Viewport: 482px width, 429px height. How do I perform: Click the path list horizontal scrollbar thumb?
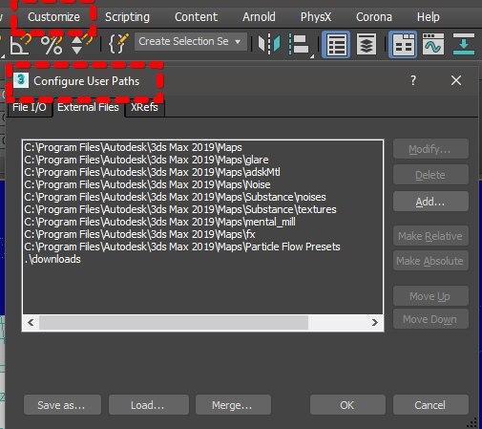(174, 322)
